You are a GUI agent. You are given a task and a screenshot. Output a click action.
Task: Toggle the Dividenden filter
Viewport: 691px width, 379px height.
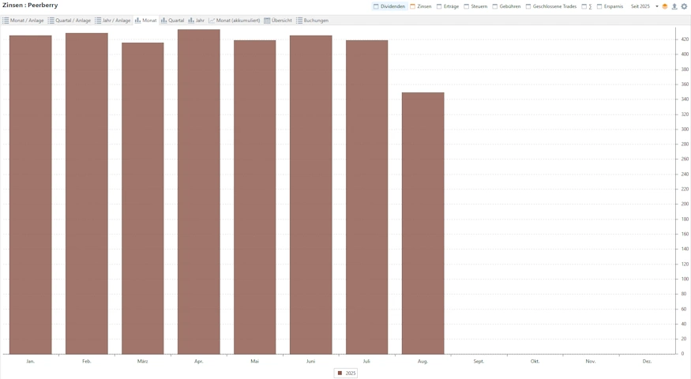click(389, 6)
